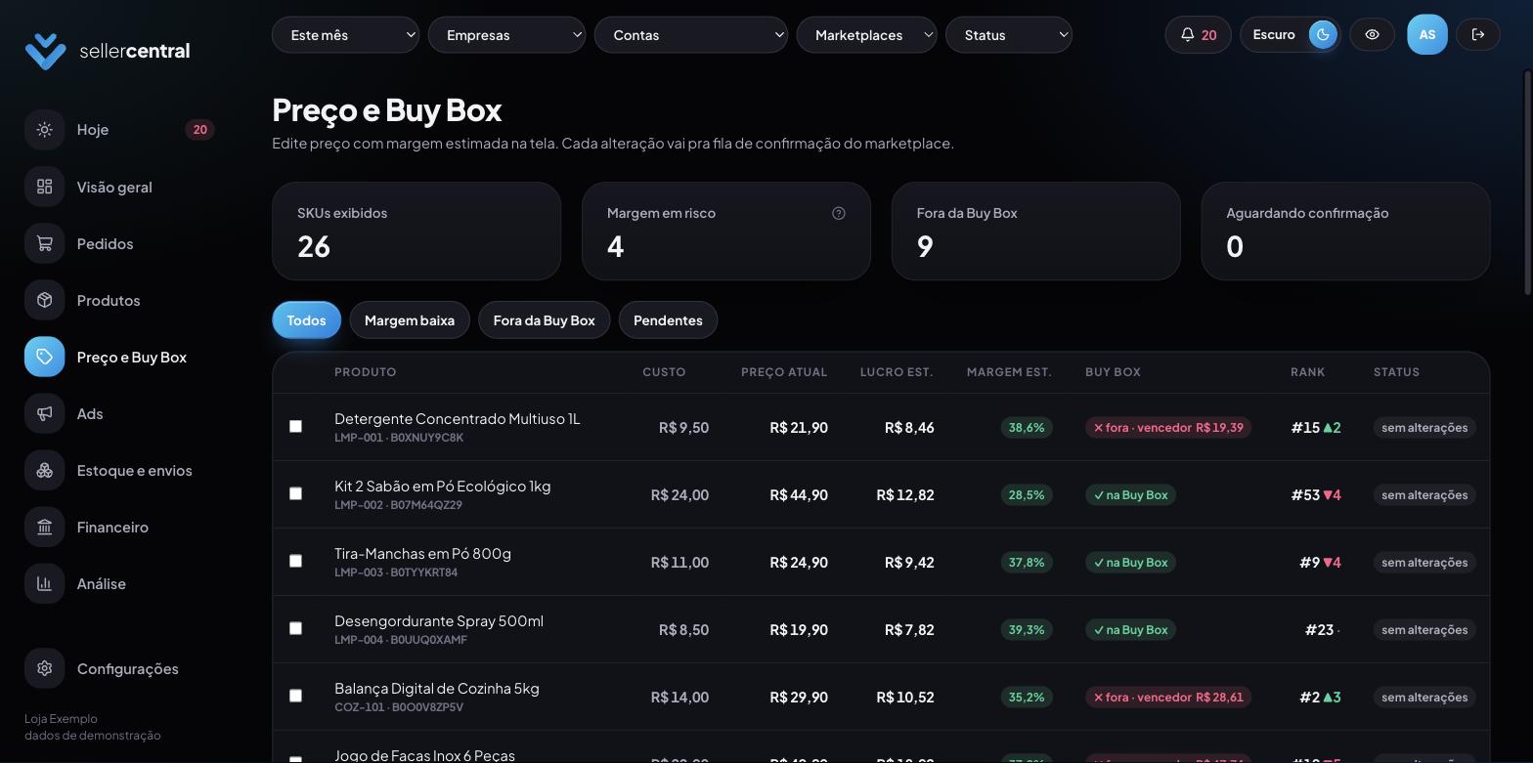The height and width of the screenshot is (763, 1533).
Task: Open the AS user avatar
Action: pyautogui.click(x=1427, y=35)
